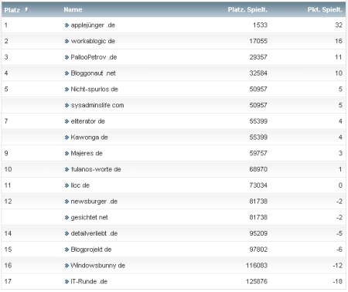Open the IT-Runde .de link
The width and height of the screenshot is (348, 292).
pos(89,281)
